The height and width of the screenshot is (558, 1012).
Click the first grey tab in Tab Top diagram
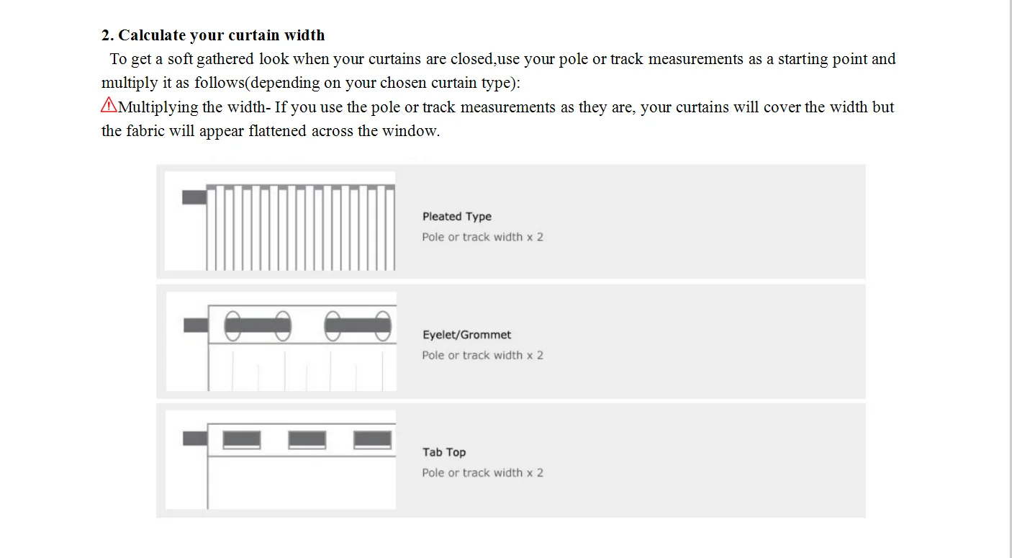[x=241, y=440]
